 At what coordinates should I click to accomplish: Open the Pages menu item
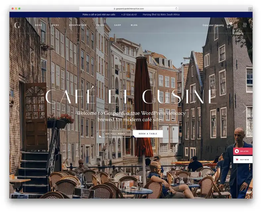[100, 25]
